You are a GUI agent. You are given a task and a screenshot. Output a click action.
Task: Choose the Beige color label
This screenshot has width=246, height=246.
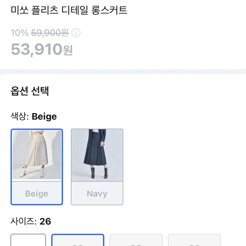[37, 194]
